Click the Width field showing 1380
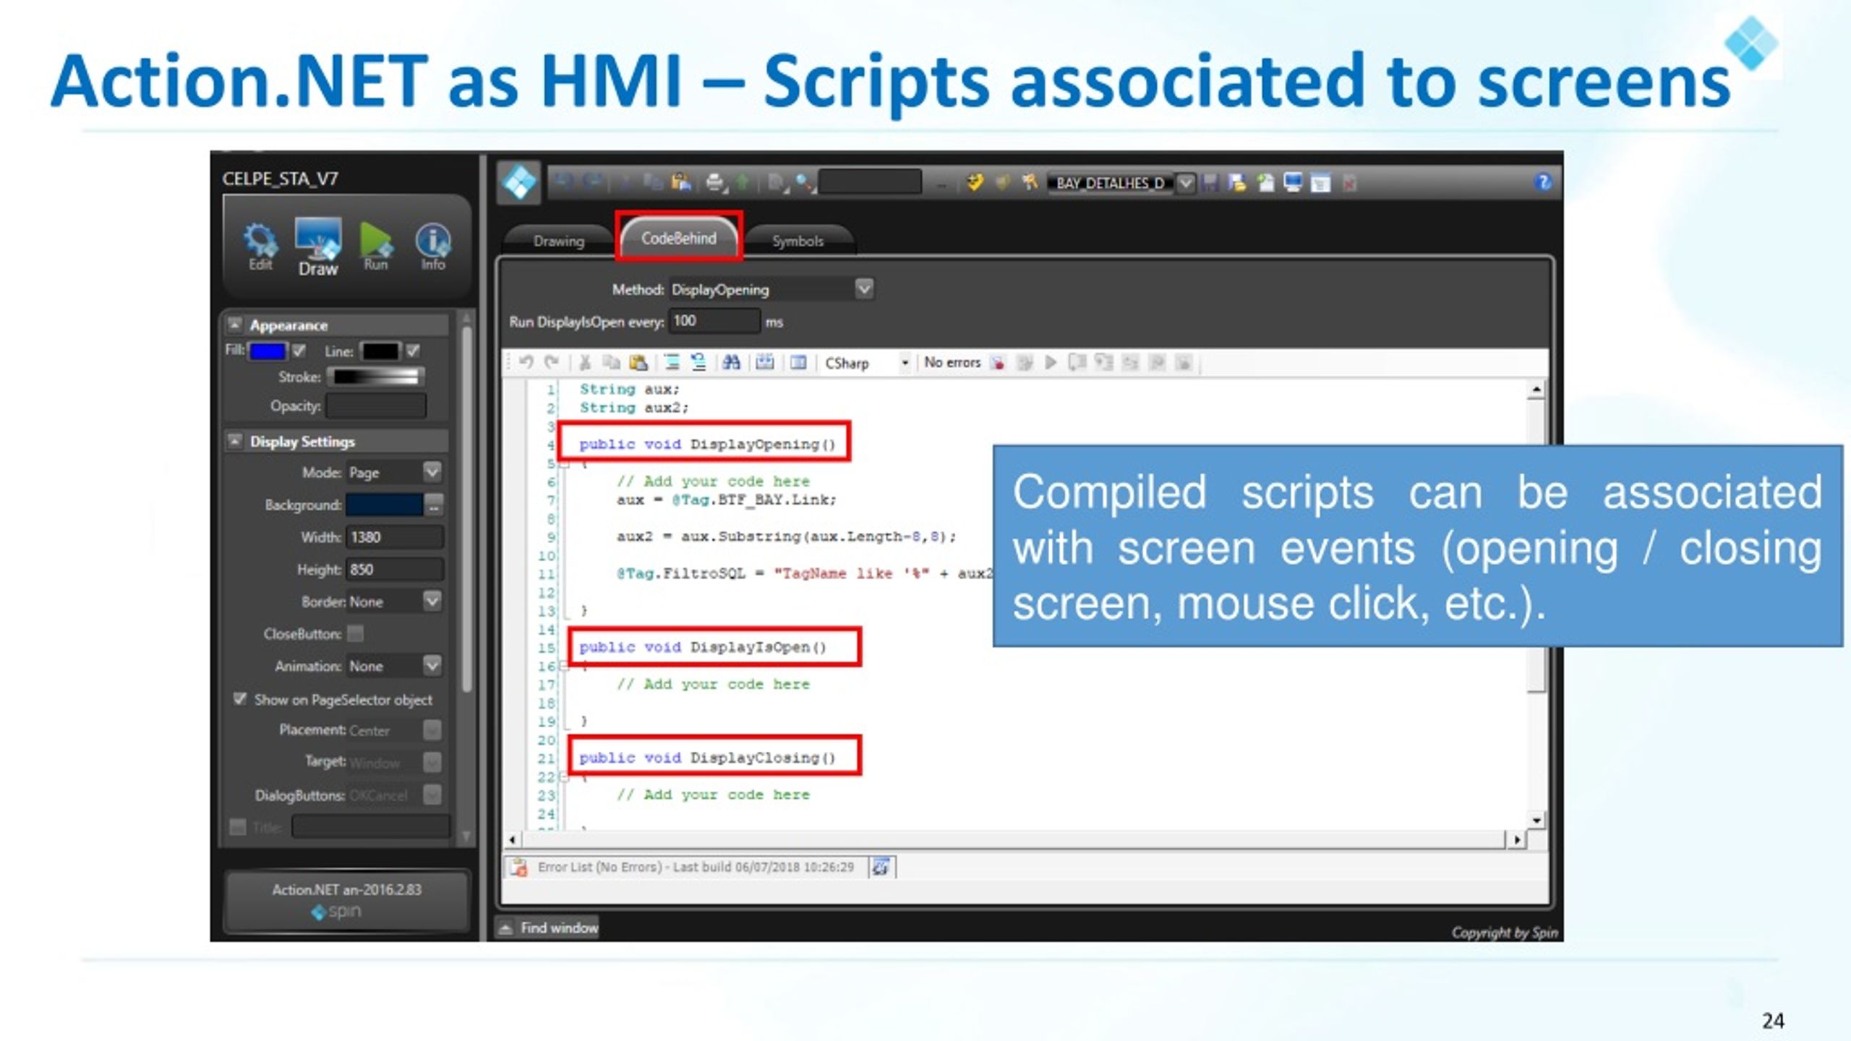Image resolution: width=1851 pixels, height=1041 pixels. (x=395, y=537)
